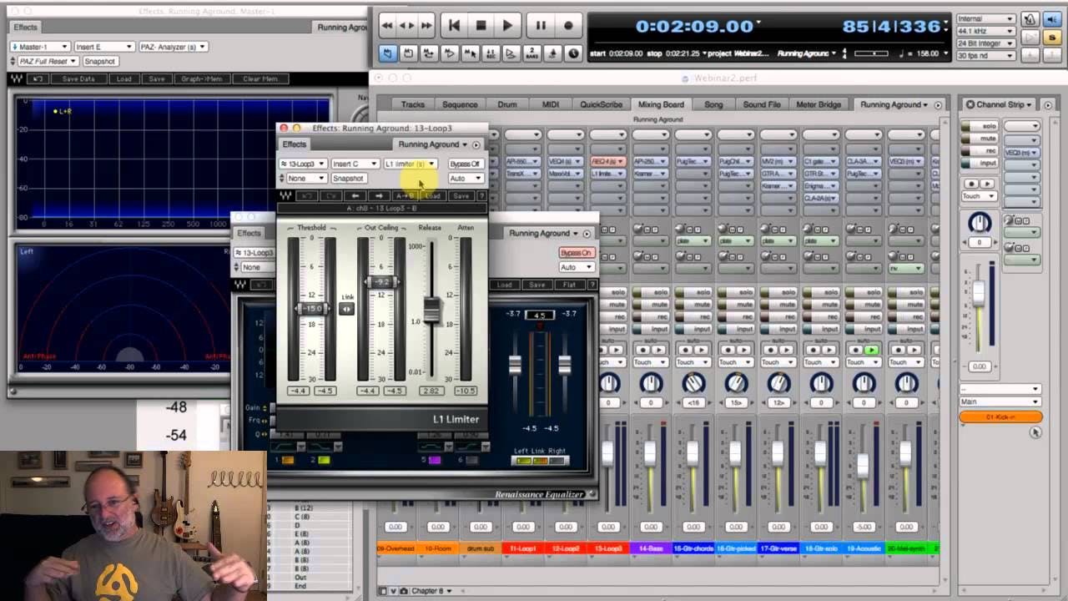
Task: Switch to the QuickScribe tab
Action: point(601,104)
